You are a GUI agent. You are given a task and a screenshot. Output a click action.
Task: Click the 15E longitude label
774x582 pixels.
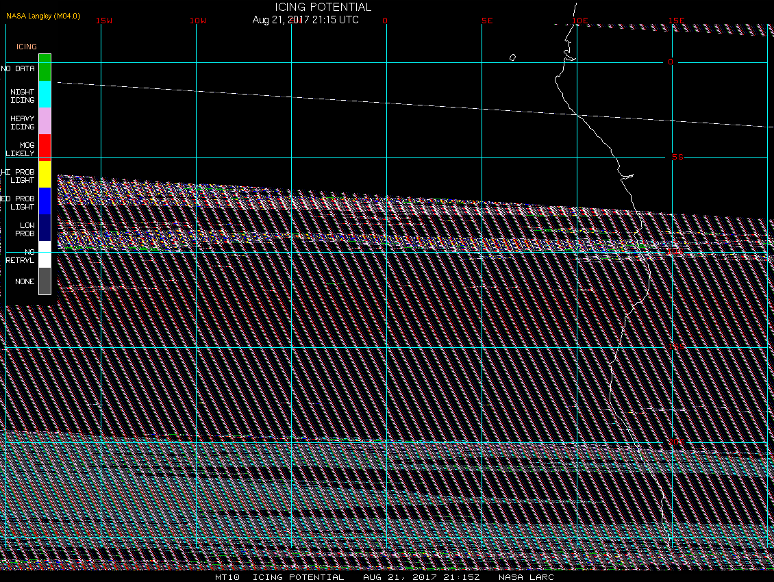click(677, 21)
